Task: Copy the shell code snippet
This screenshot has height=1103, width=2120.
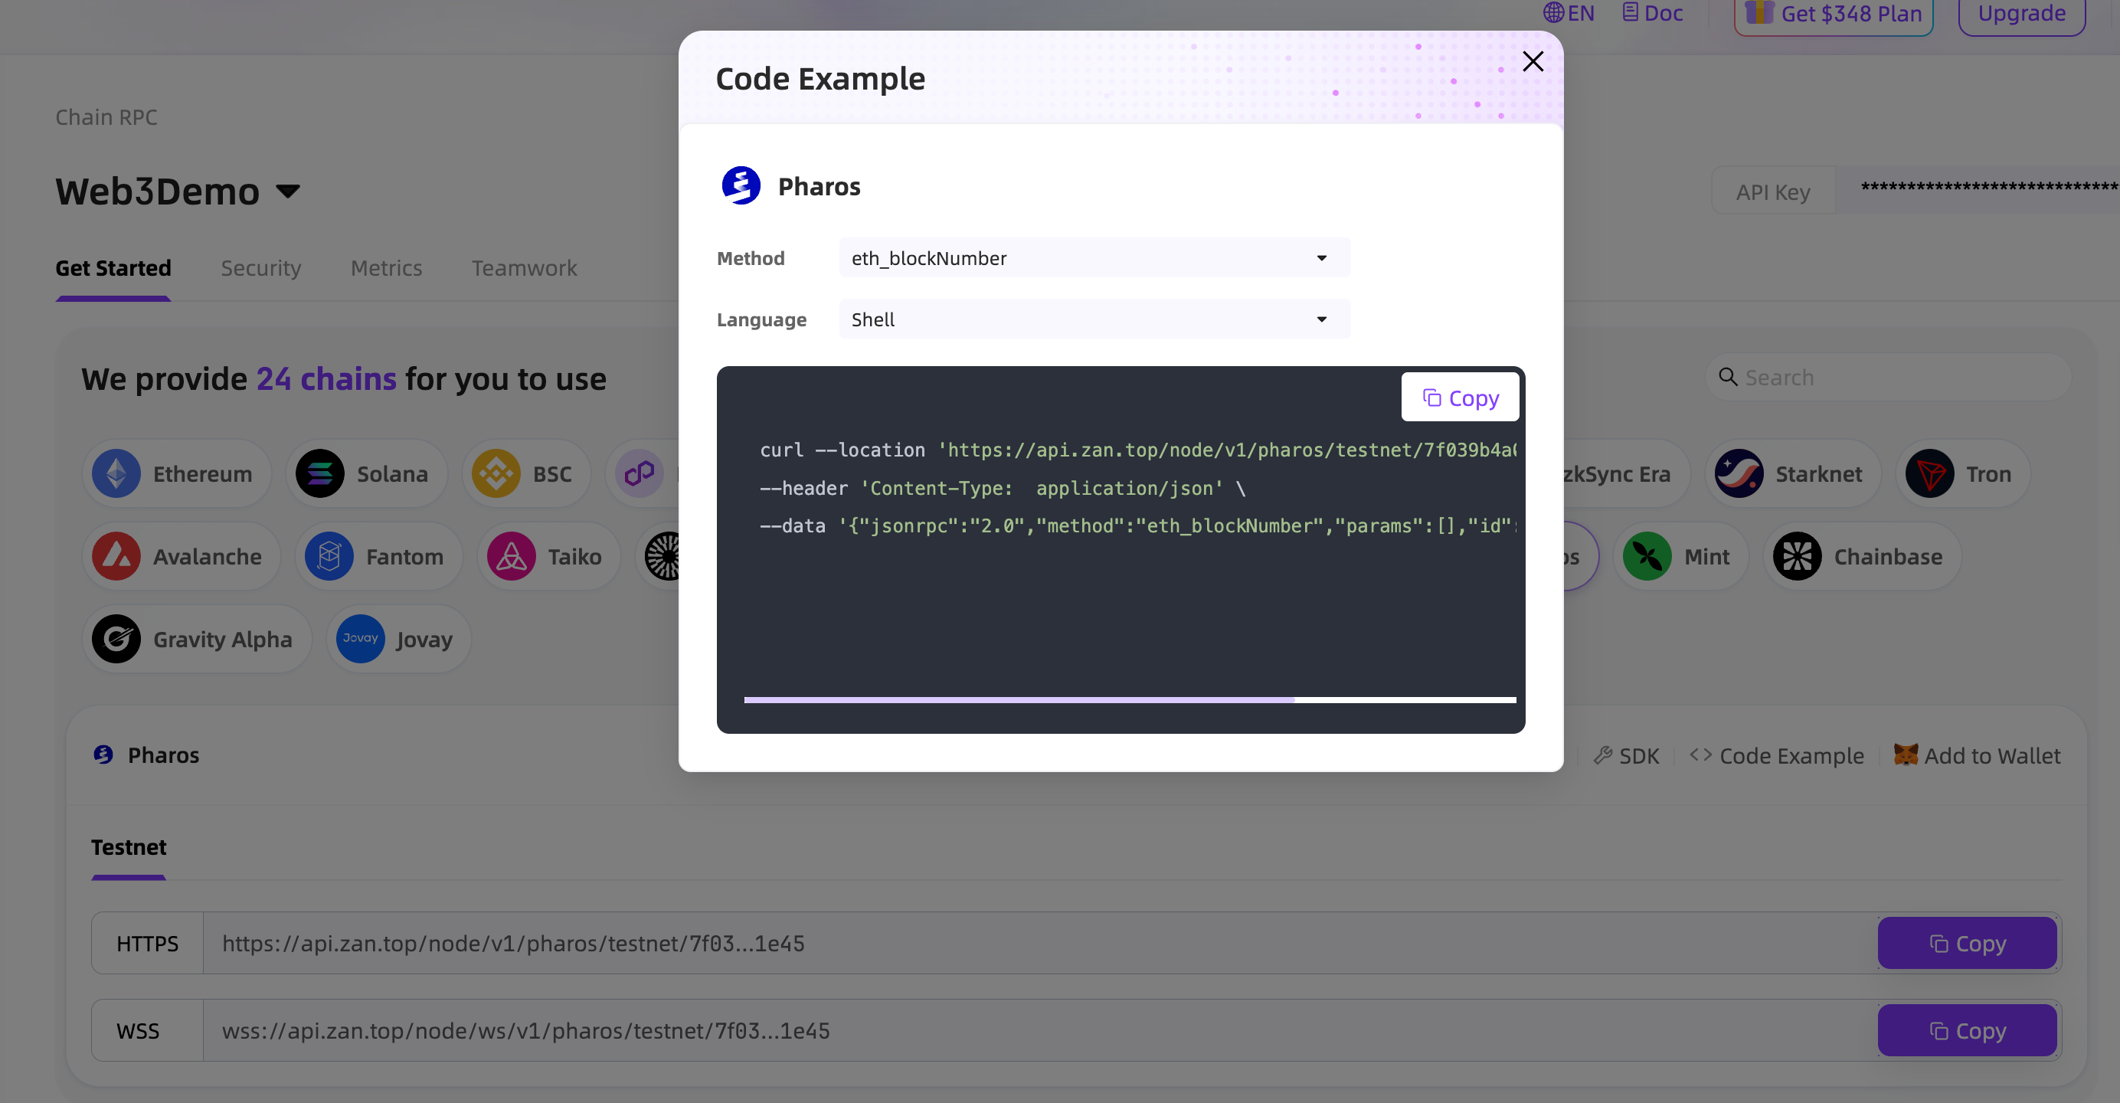Action: click(1460, 398)
